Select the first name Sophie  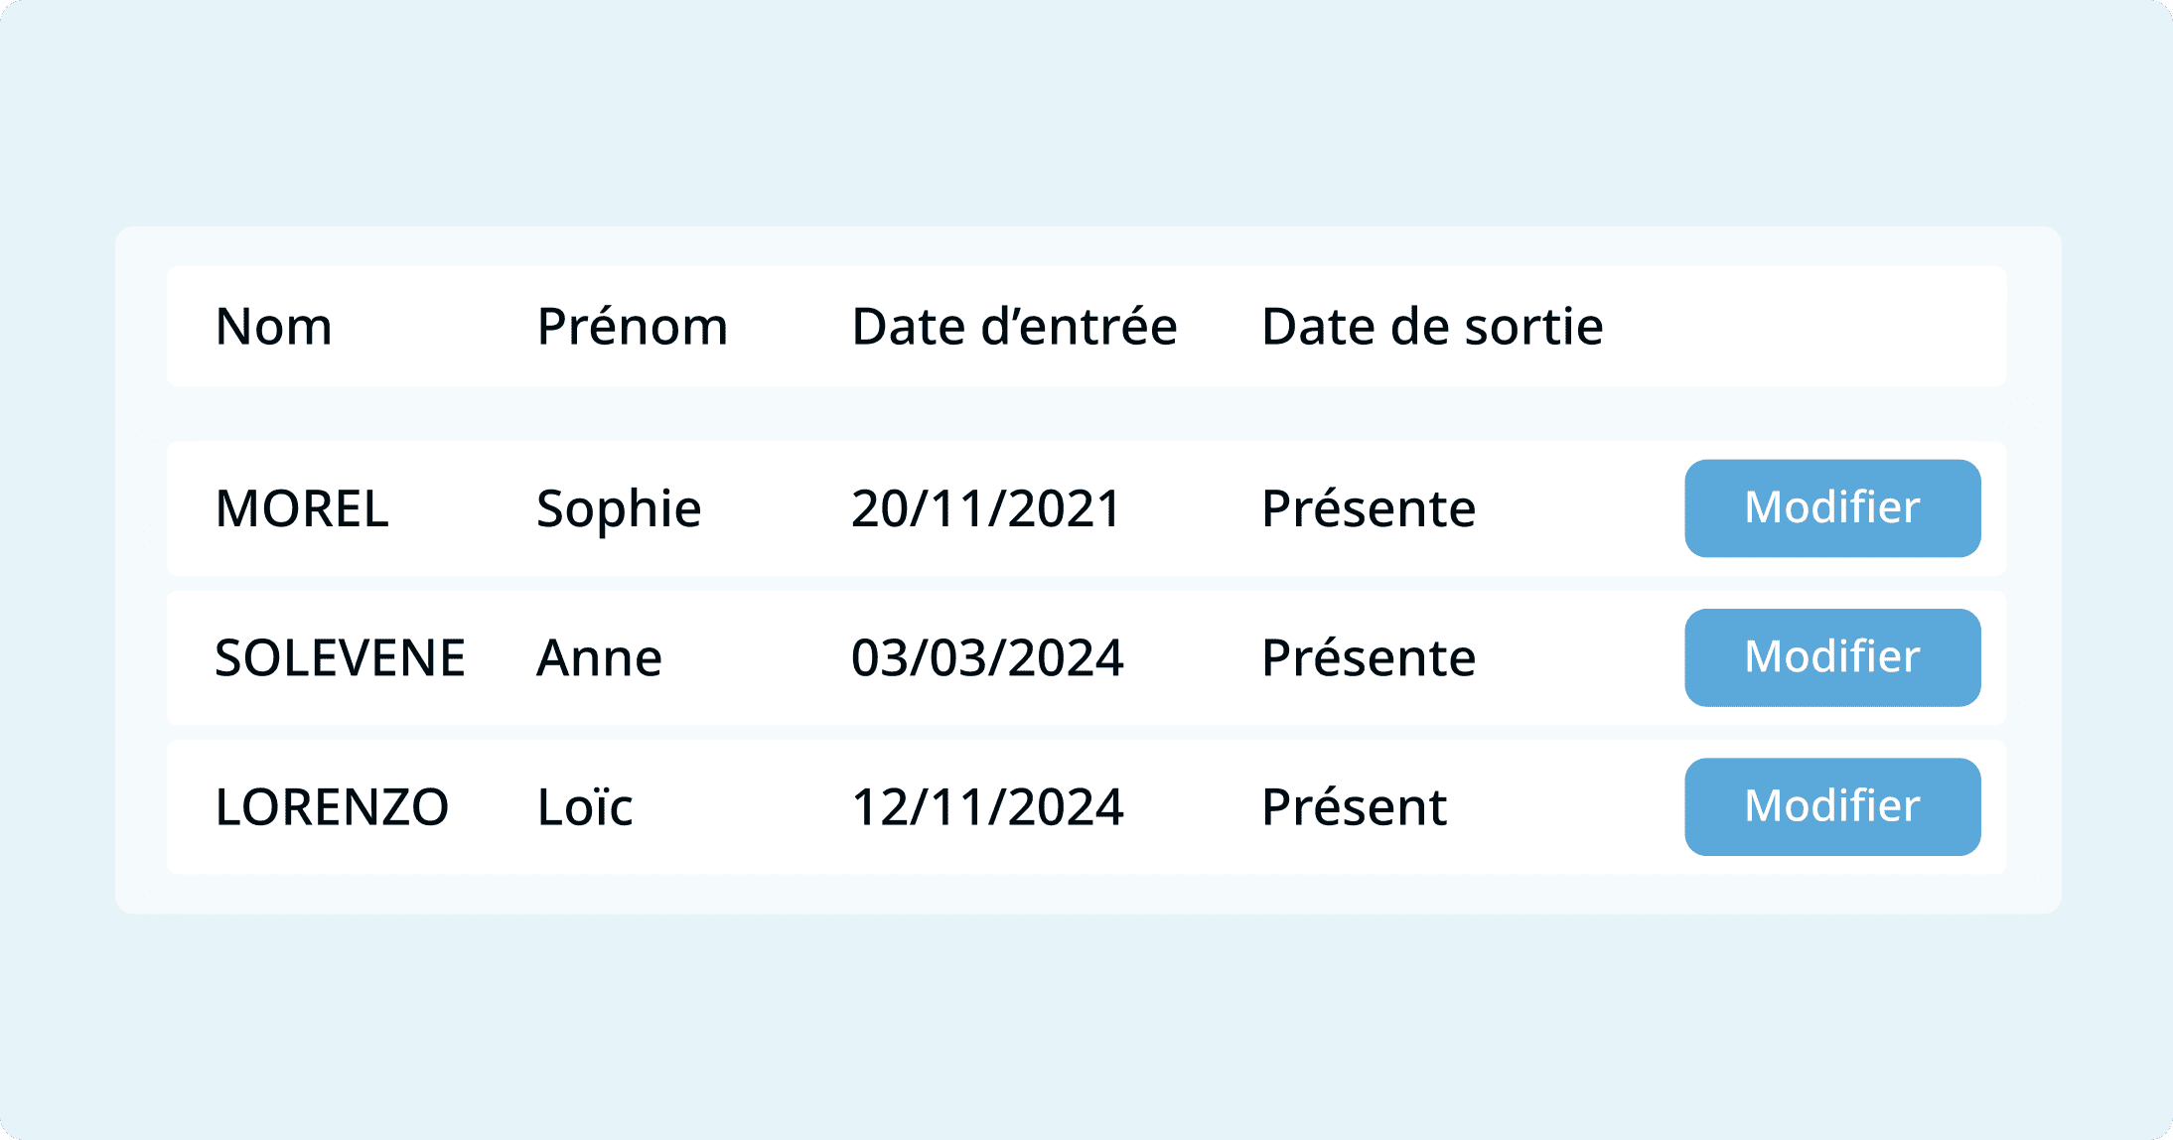pyautogui.click(x=619, y=508)
